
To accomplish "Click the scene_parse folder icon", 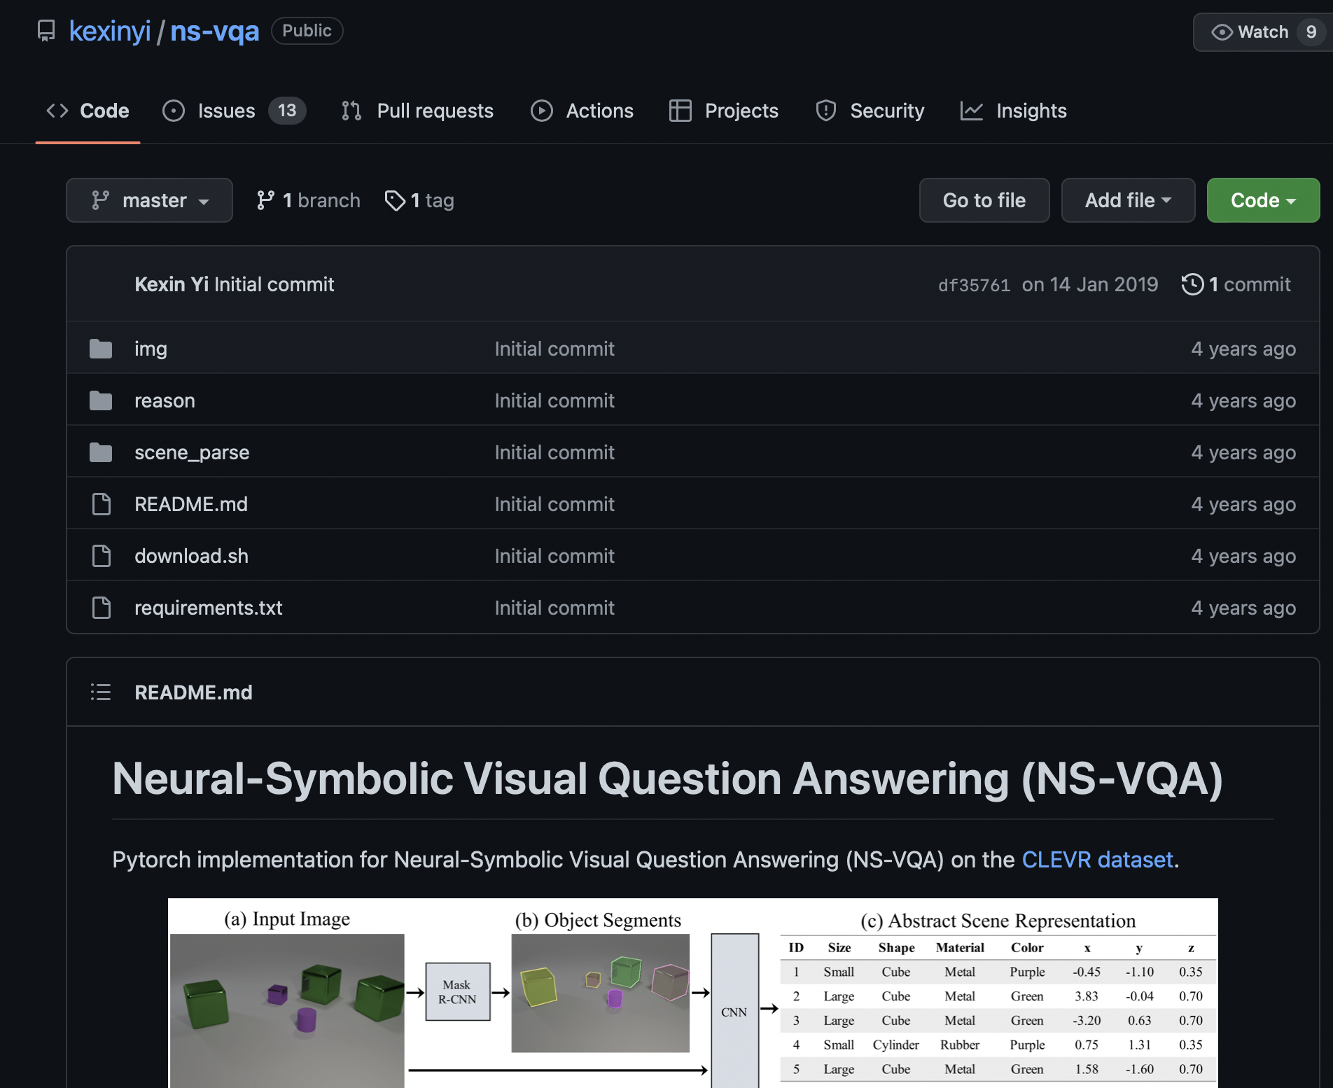I will click(x=101, y=452).
